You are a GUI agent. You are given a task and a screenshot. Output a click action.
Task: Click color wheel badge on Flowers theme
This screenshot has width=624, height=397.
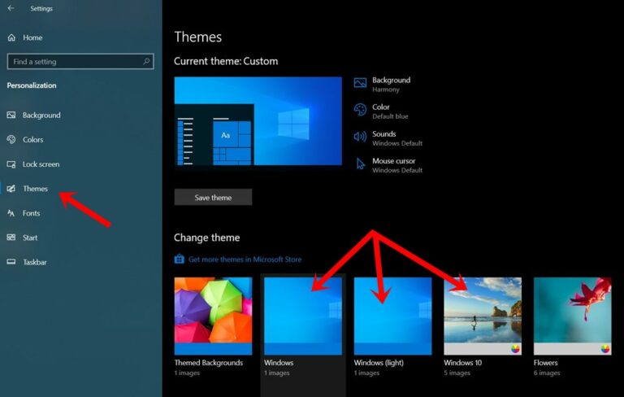click(605, 349)
